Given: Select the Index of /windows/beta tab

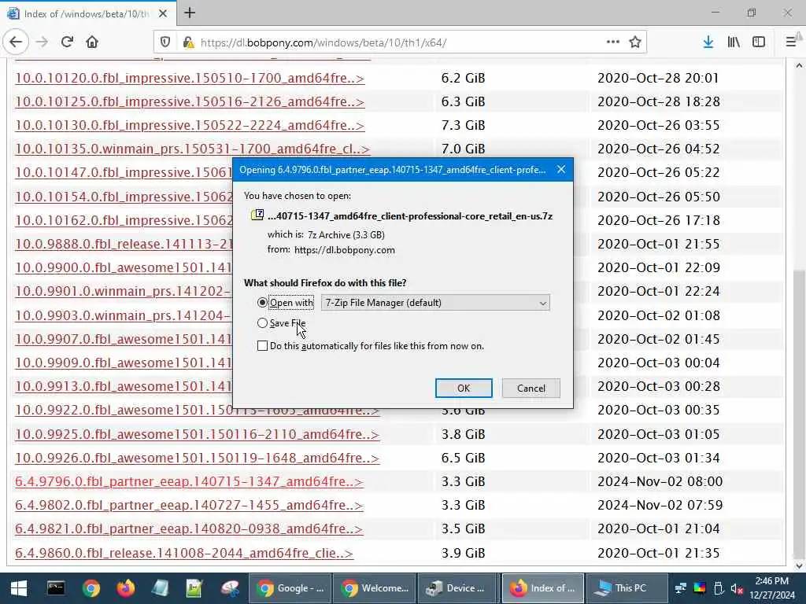Looking at the screenshot, I should (x=87, y=13).
